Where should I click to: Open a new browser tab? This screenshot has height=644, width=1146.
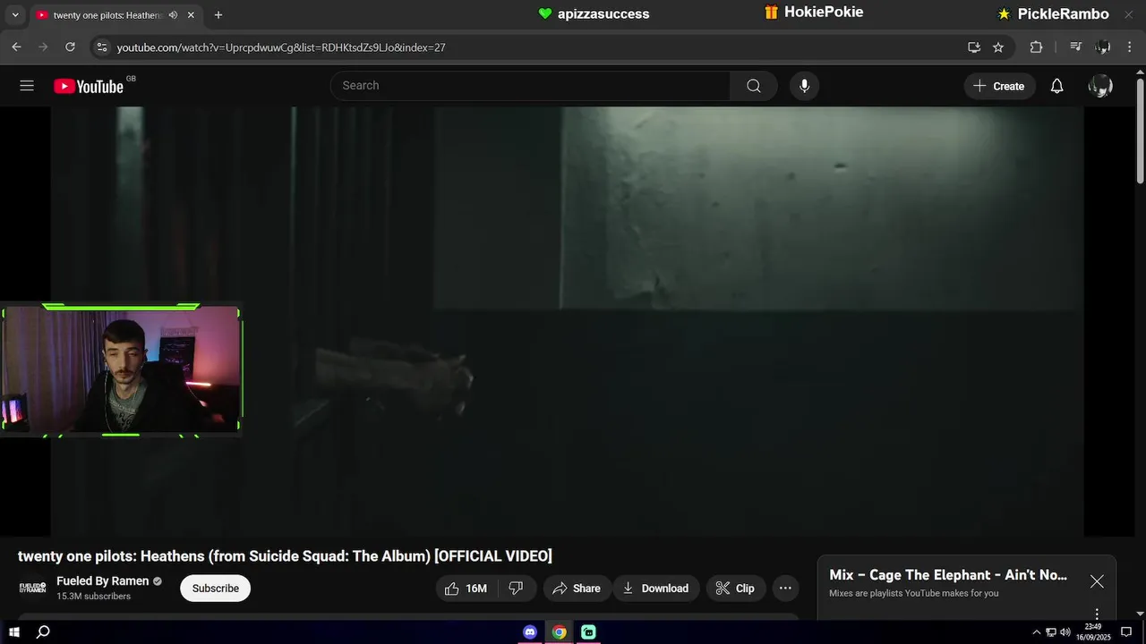218,15
